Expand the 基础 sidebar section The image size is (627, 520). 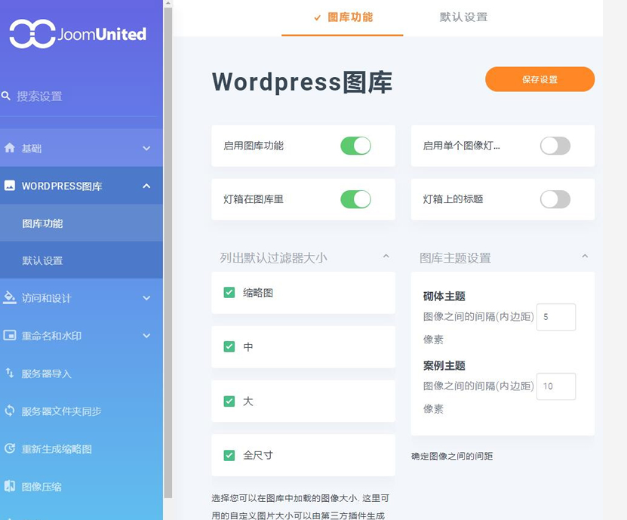[146, 149]
